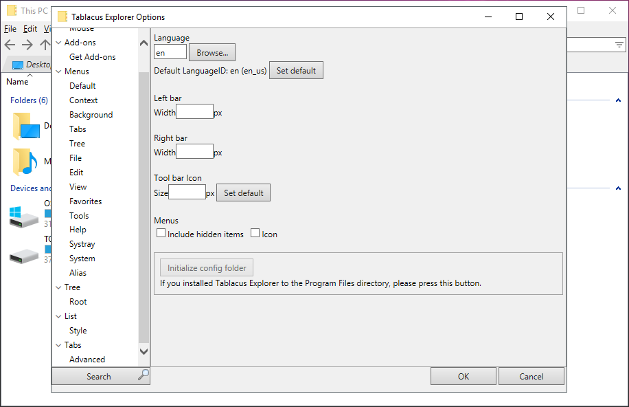Select Root under Tree
The image size is (629, 407).
[78, 302]
